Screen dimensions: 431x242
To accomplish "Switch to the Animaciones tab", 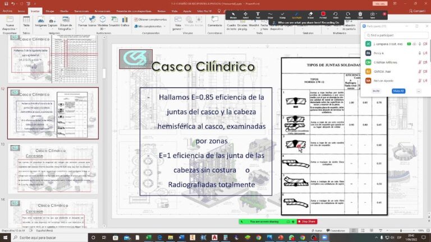I will pos(102,11).
